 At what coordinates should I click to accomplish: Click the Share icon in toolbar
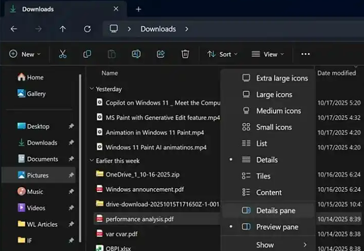click(160, 54)
